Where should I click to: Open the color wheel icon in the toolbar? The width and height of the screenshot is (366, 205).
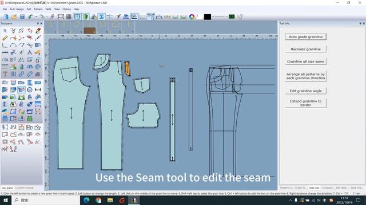pos(192,17)
